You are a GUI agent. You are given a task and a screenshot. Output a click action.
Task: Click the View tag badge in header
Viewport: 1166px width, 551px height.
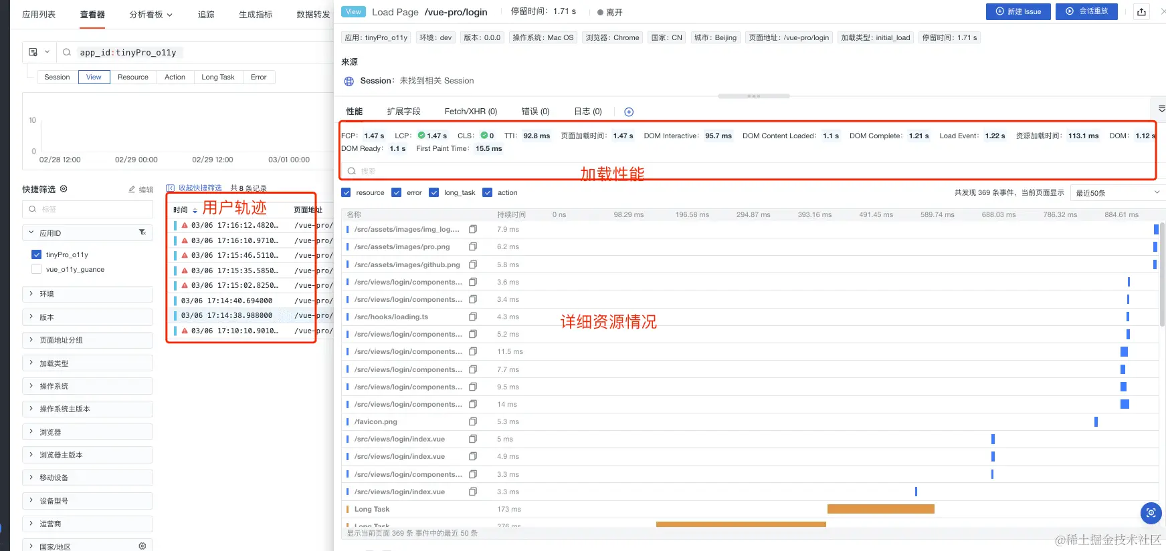pos(353,12)
